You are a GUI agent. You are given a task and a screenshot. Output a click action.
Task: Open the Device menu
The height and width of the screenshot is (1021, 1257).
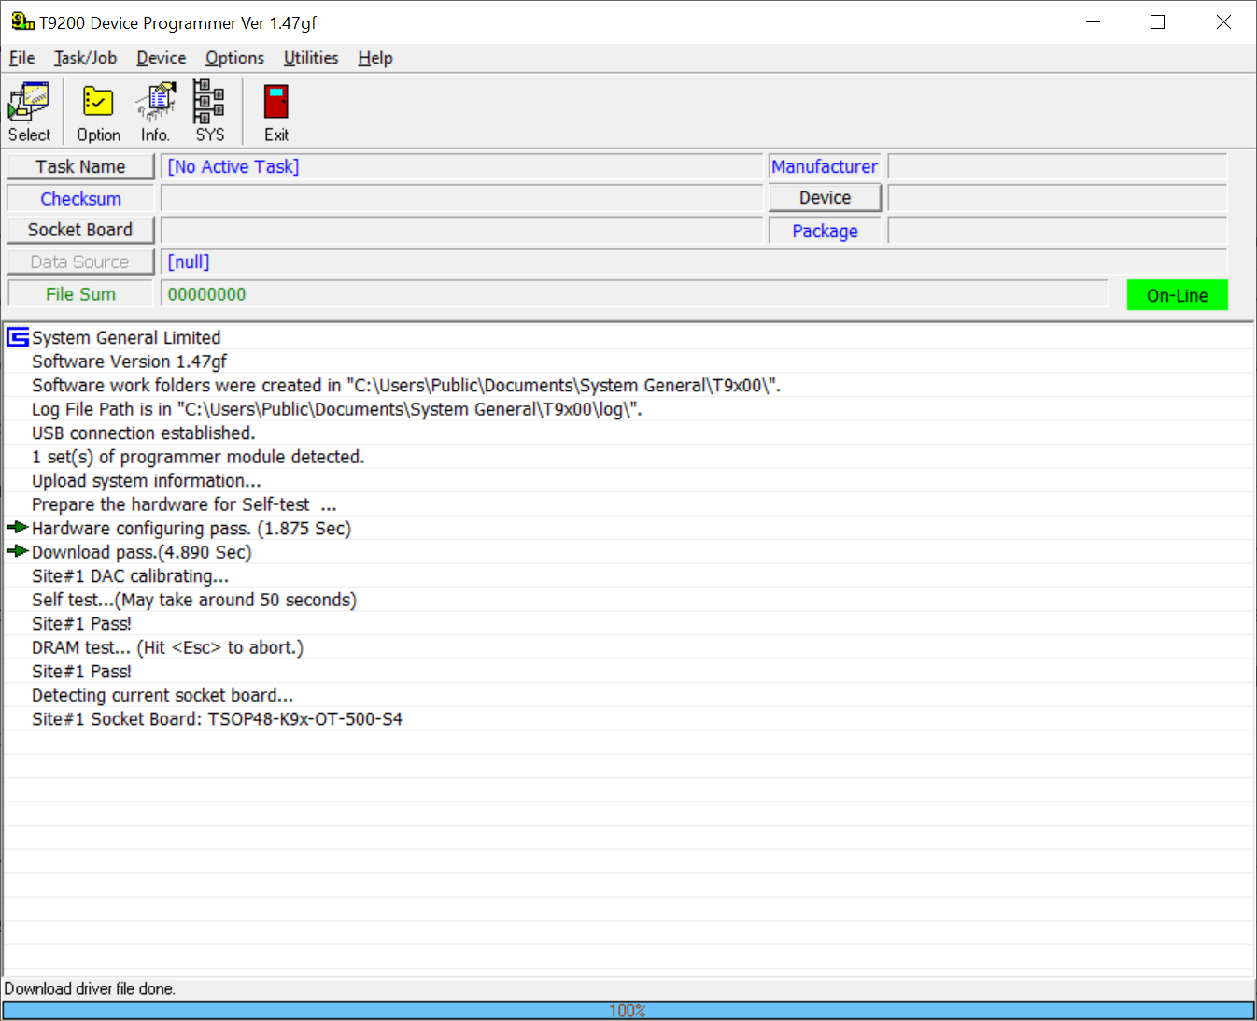click(x=161, y=58)
